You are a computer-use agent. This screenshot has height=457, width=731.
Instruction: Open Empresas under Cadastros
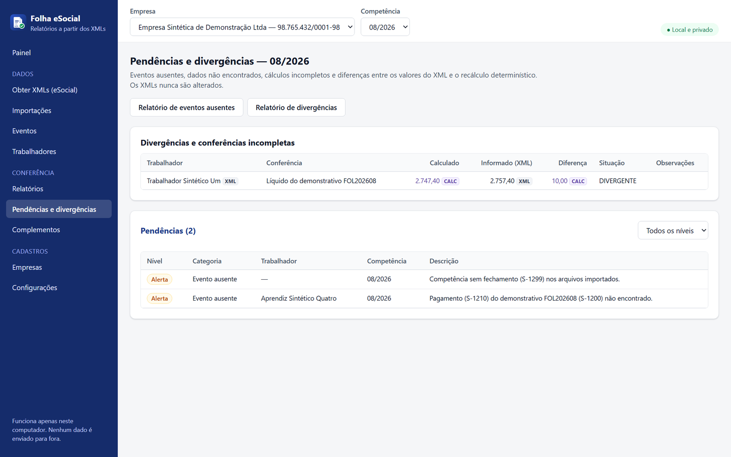27,267
